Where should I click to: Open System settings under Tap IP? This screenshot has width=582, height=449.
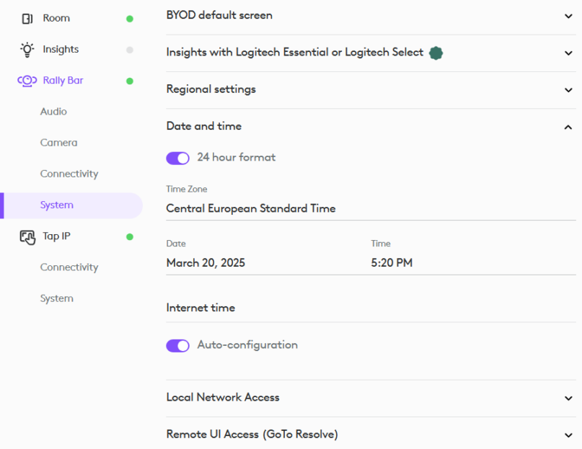[x=57, y=298]
